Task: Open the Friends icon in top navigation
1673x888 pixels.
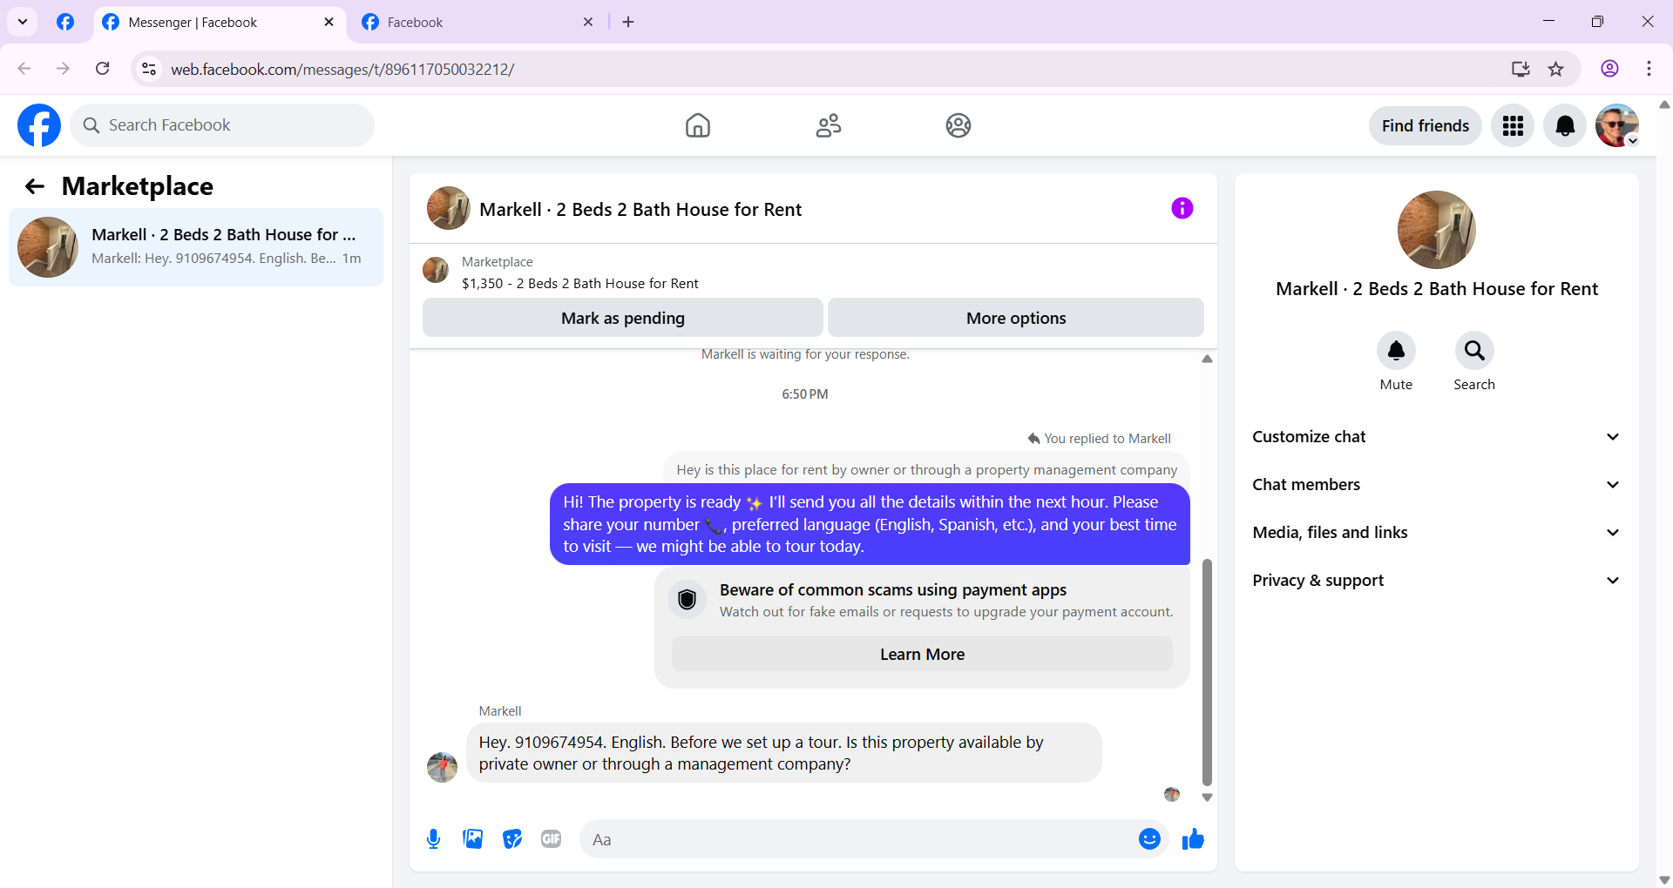Action: point(828,125)
